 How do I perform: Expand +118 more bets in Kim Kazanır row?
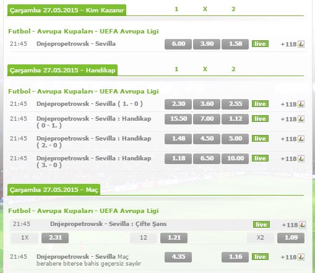(288, 45)
